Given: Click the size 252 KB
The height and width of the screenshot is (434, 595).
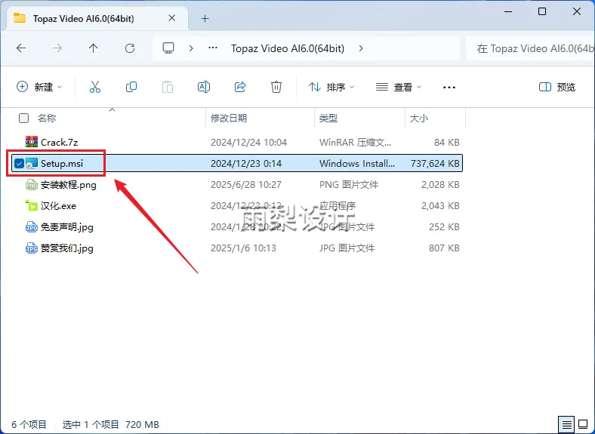Looking at the screenshot, I should pos(444,227).
